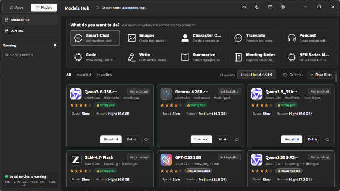Viewport: 340px width, 191px height.
Task: Click the Gemma 4 26B model logo
Action: [166, 94]
